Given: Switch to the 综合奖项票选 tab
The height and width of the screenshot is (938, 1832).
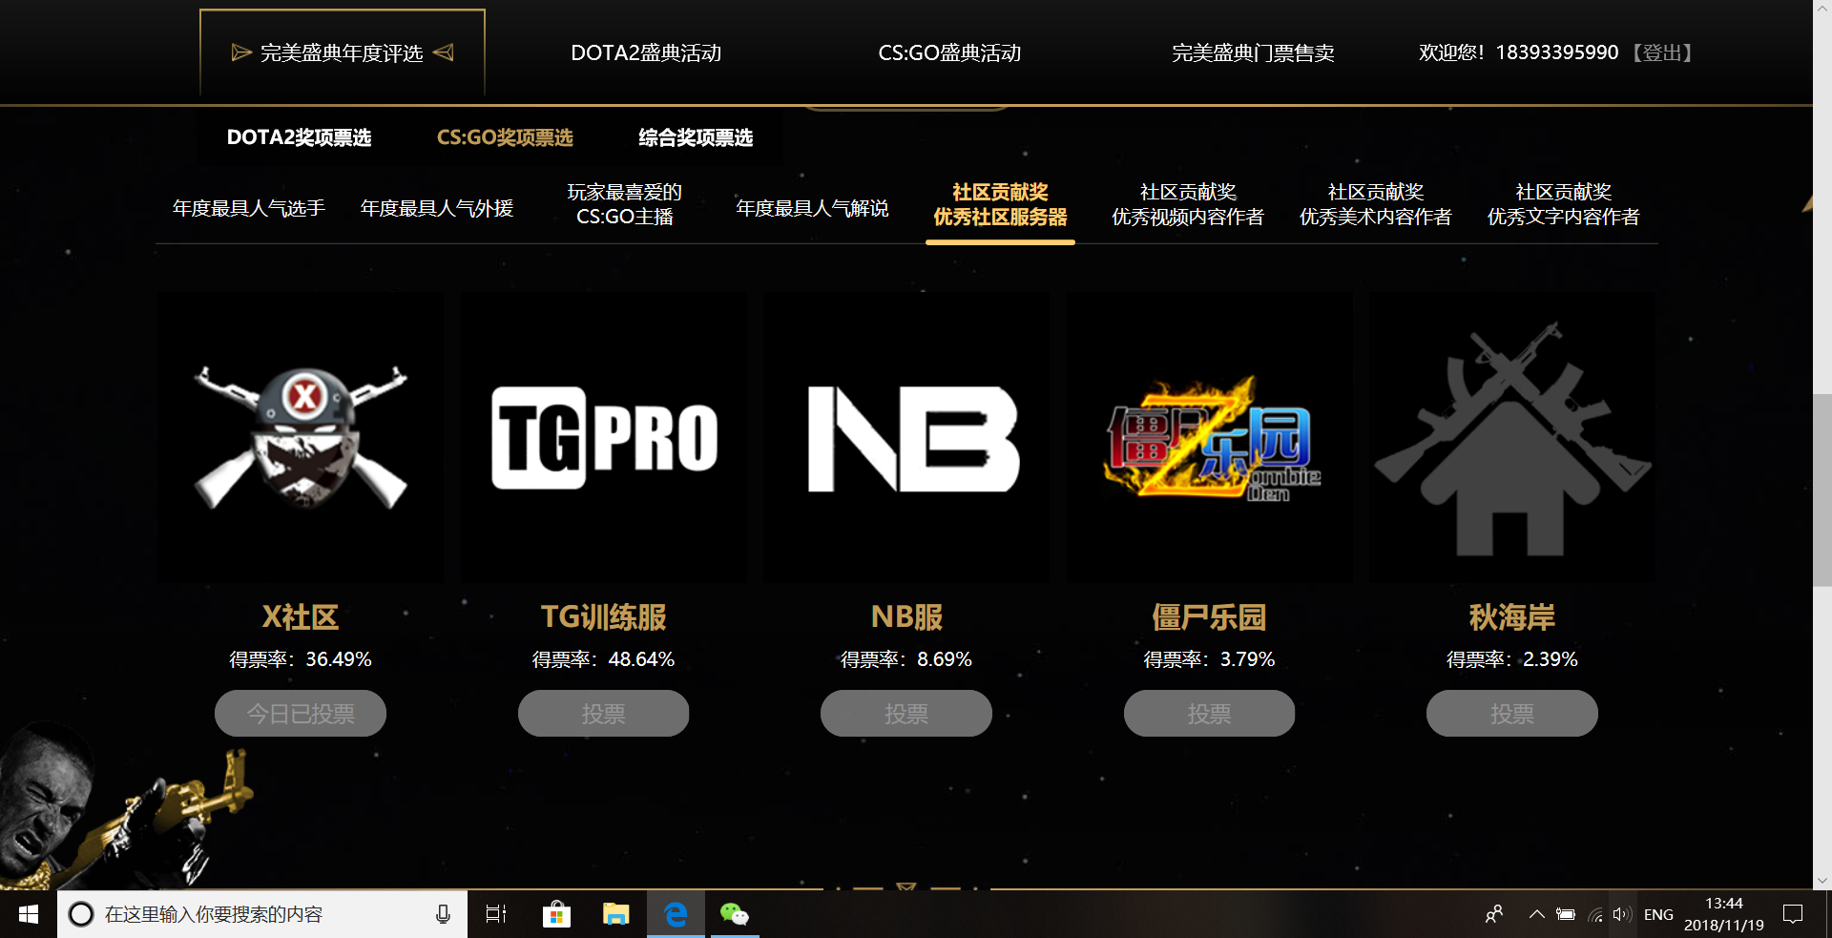Looking at the screenshot, I should (695, 137).
